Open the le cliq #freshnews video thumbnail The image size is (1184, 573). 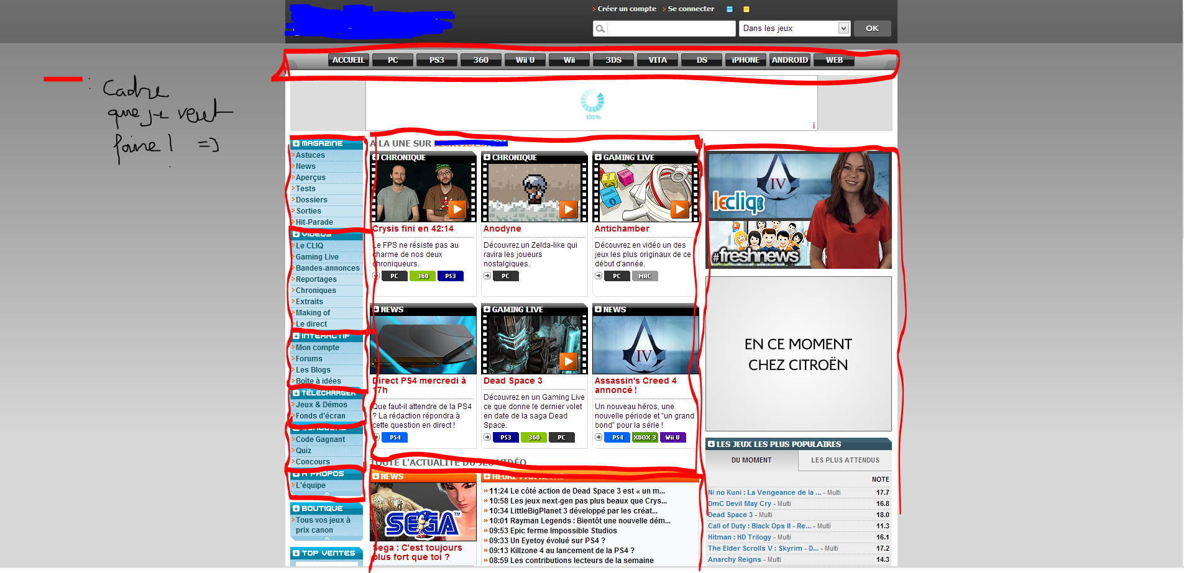799,210
